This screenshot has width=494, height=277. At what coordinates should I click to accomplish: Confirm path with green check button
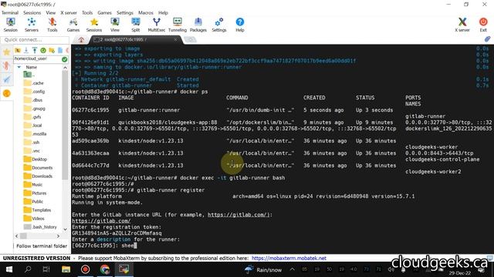pos(65,59)
